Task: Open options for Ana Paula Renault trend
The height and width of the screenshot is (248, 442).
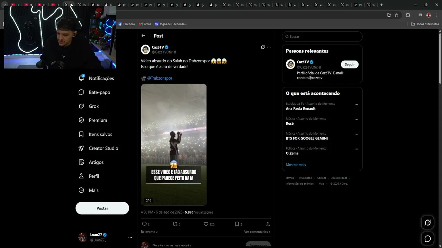Action: pyautogui.click(x=356, y=104)
